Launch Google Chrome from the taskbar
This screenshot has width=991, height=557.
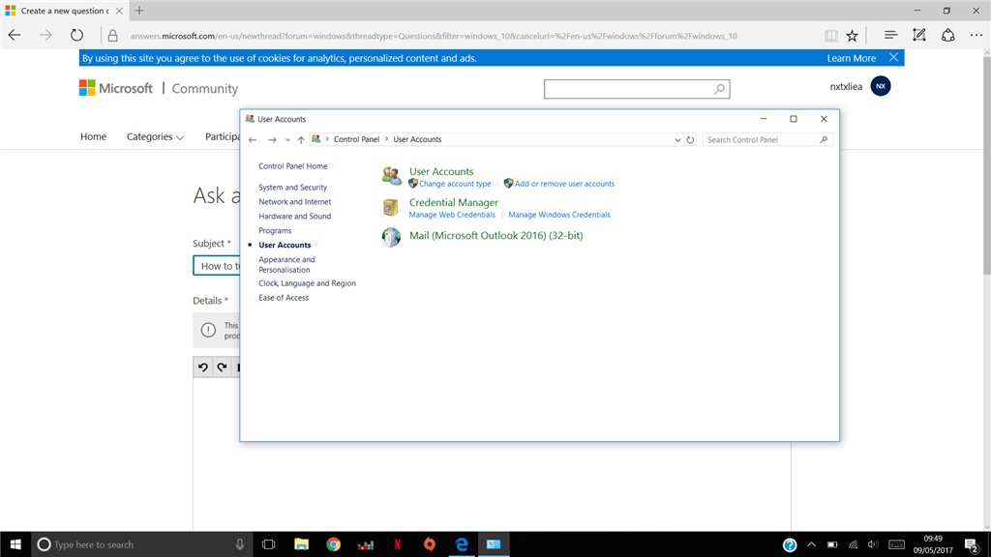pos(333,544)
